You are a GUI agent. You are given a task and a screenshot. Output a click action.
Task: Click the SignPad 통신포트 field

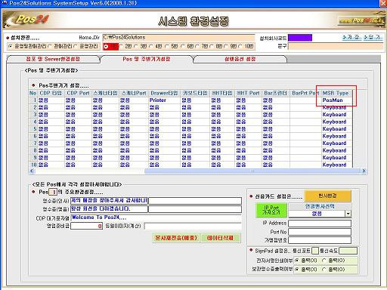point(315,251)
